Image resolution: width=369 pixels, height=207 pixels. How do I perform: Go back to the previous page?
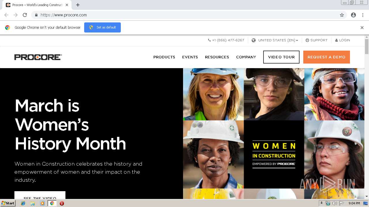6,15
